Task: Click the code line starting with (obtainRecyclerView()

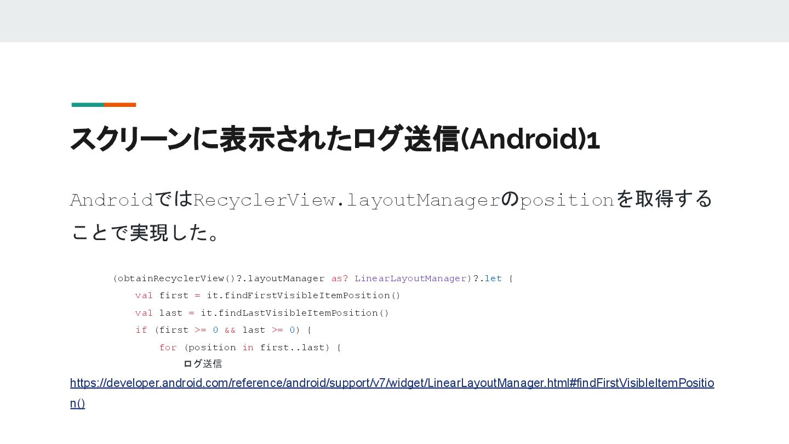Action: pos(313,278)
